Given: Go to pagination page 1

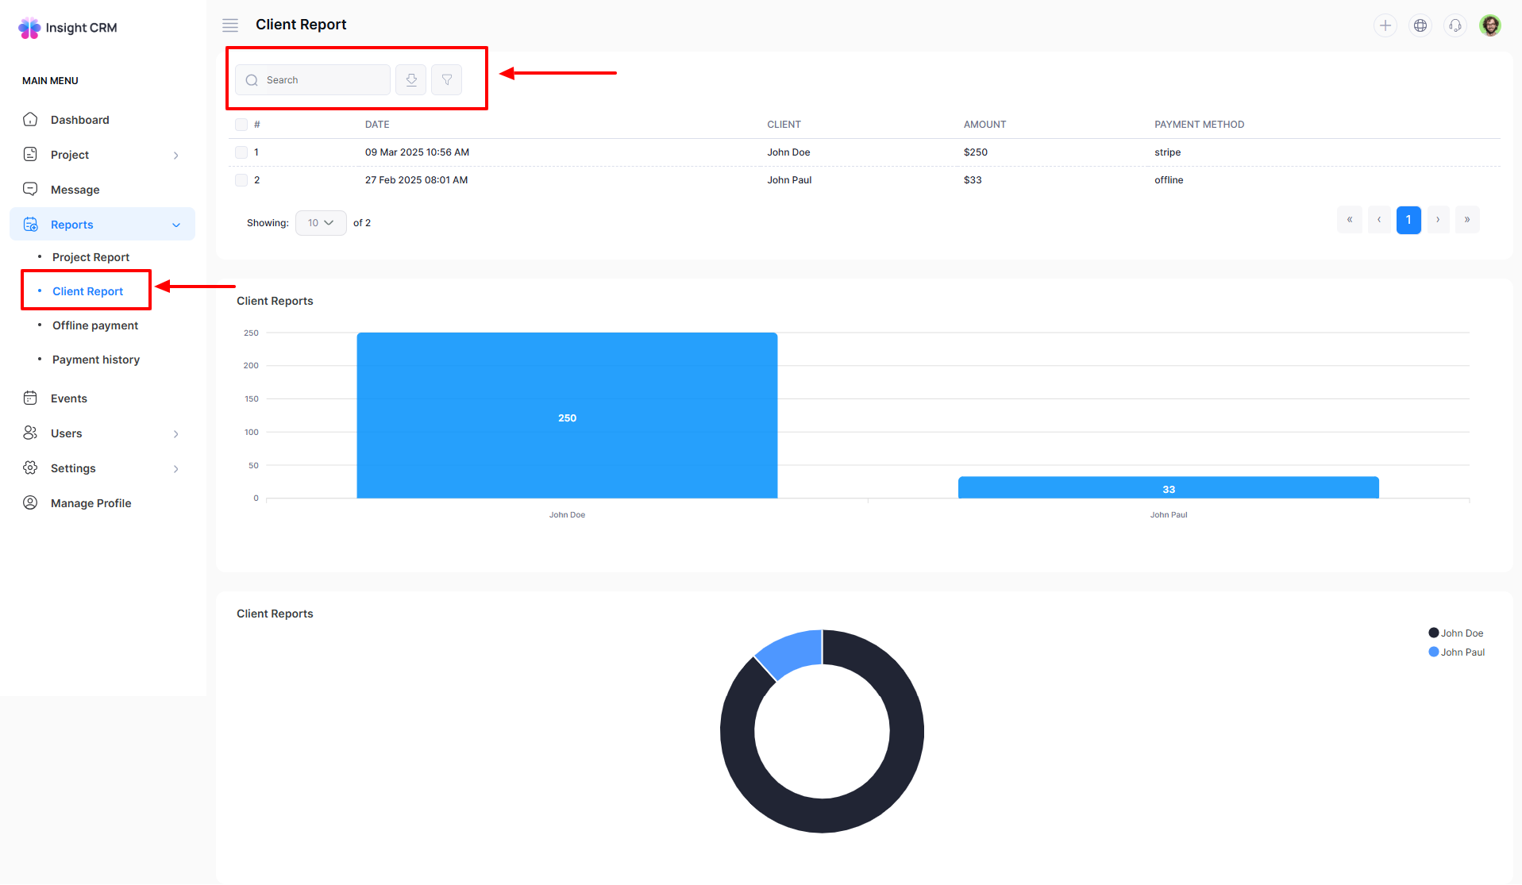Looking at the screenshot, I should coord(1408,220).
